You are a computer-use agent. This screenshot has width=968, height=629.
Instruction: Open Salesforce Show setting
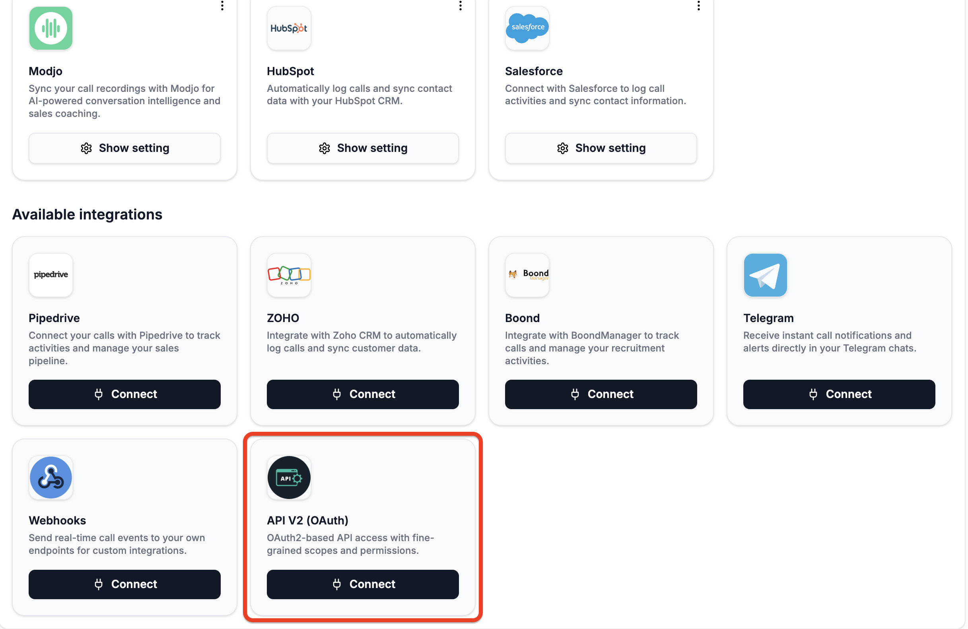601,148
